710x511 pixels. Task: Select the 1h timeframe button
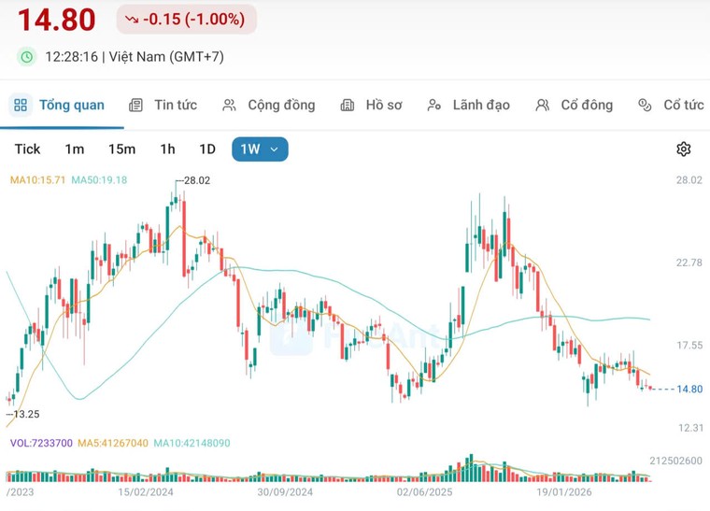click(167, 149)
